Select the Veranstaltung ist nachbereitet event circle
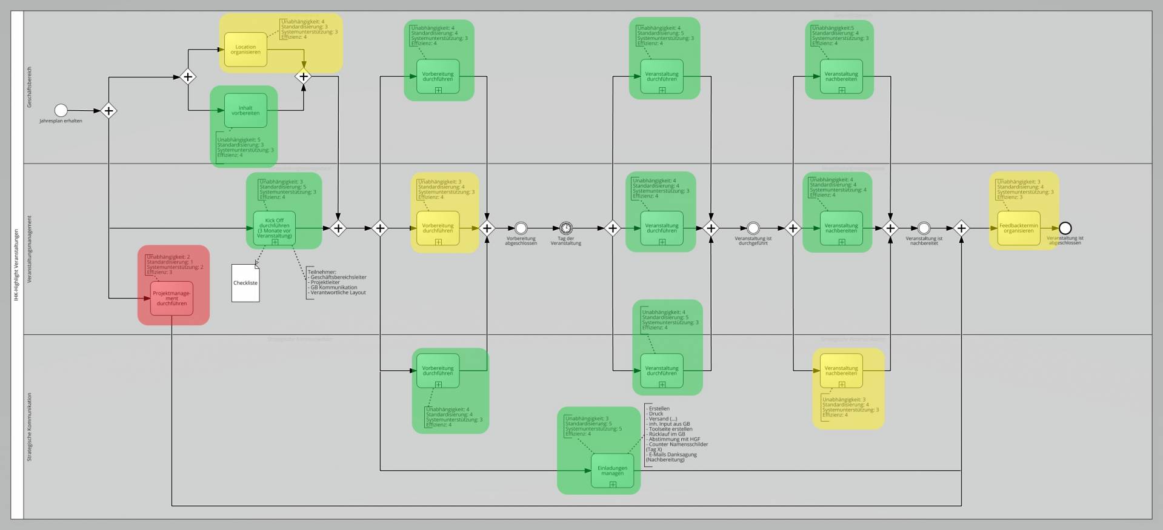Image resolution: width=1163 pixels, height=530 pixels. coord(924,228)
